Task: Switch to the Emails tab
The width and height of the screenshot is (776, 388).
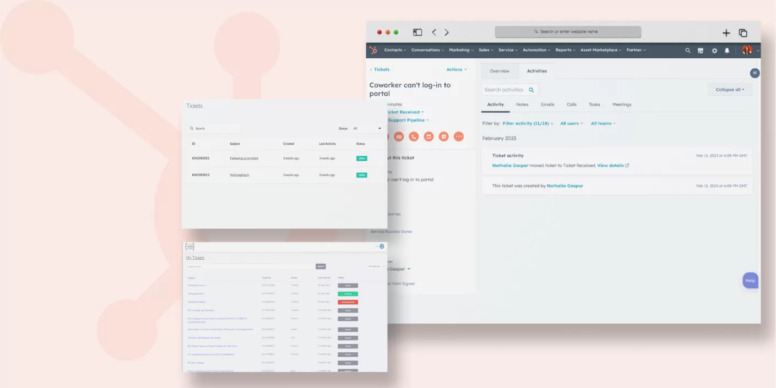Action: point(547,105)
